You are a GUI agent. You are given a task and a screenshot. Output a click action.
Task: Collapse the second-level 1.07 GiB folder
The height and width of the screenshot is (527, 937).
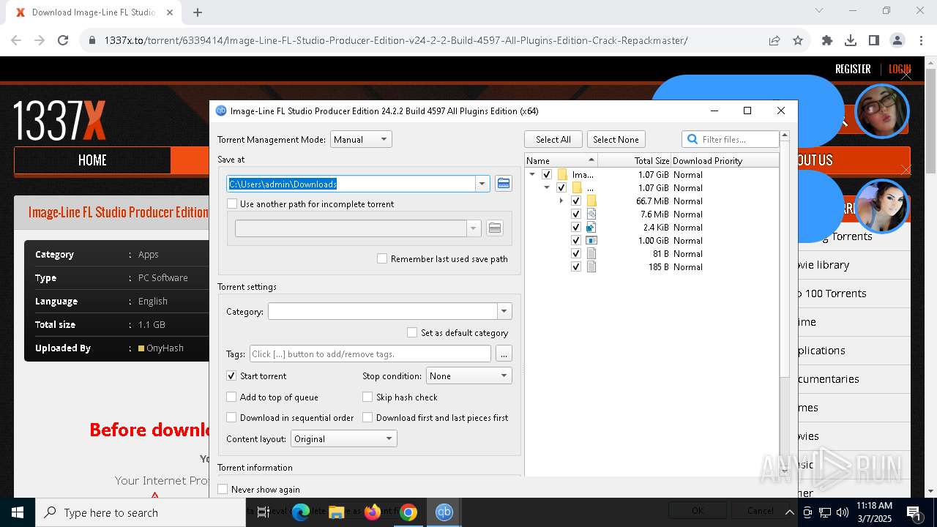point(547,188)
